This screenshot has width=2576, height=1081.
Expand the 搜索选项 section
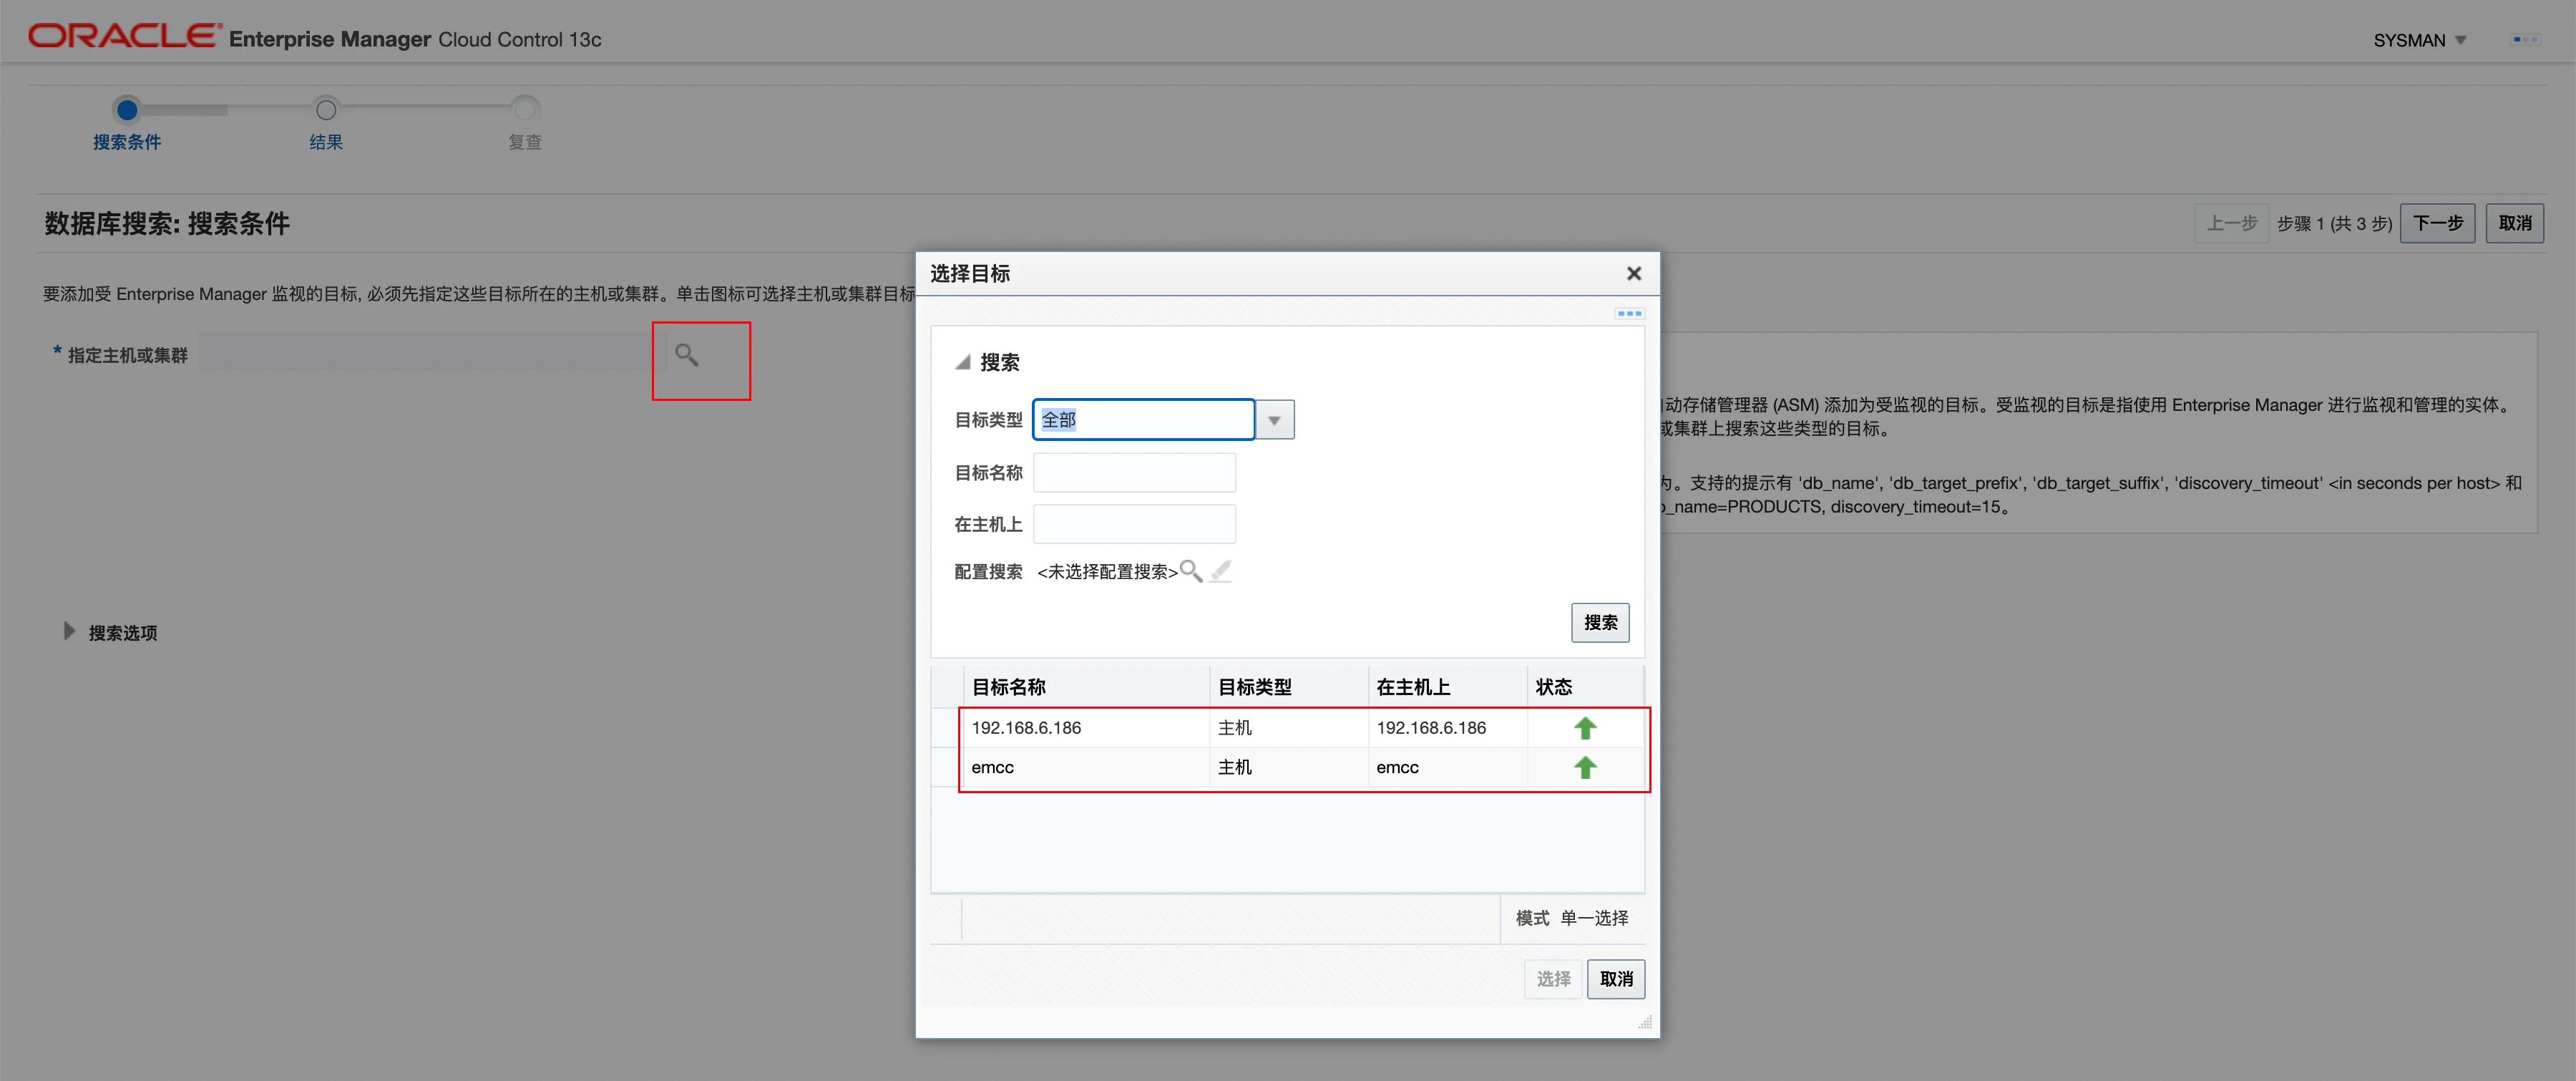pyautogui.click(x=69, y=631)
